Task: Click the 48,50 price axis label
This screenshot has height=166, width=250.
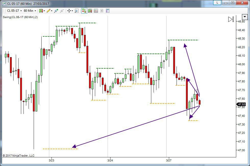Action: coord(241,21)
